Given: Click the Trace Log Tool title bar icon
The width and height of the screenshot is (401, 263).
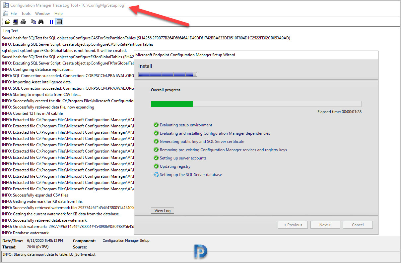Looking at the screenshot, I should click(6, 5).
